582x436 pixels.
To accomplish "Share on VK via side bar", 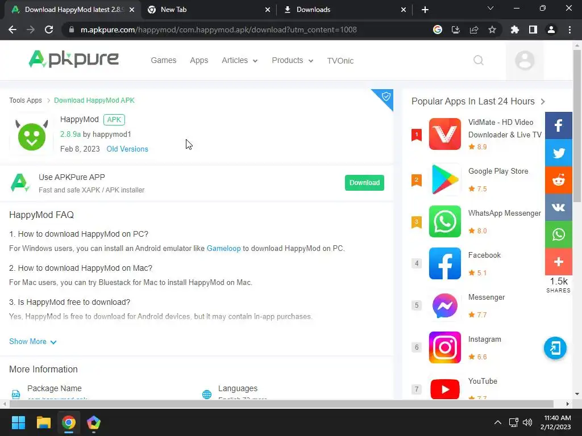I will click(558, 207).
